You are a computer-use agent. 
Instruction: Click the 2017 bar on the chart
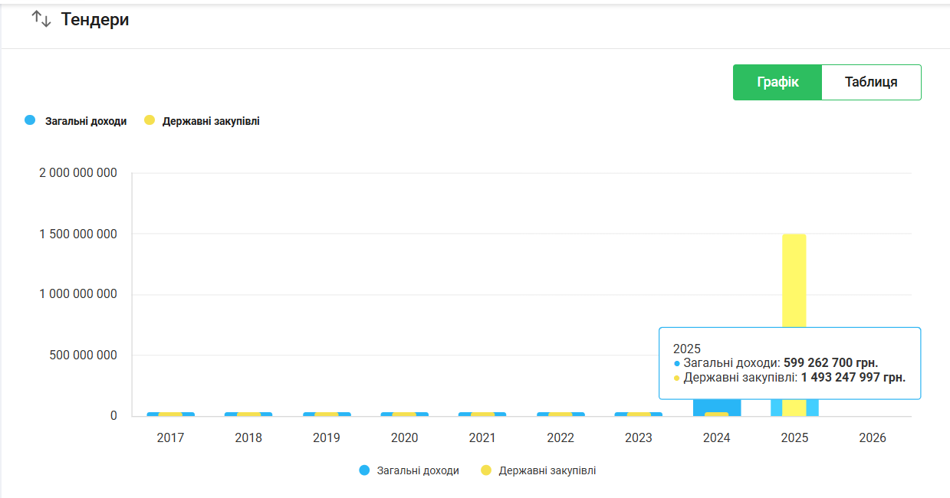pos(170,414)
